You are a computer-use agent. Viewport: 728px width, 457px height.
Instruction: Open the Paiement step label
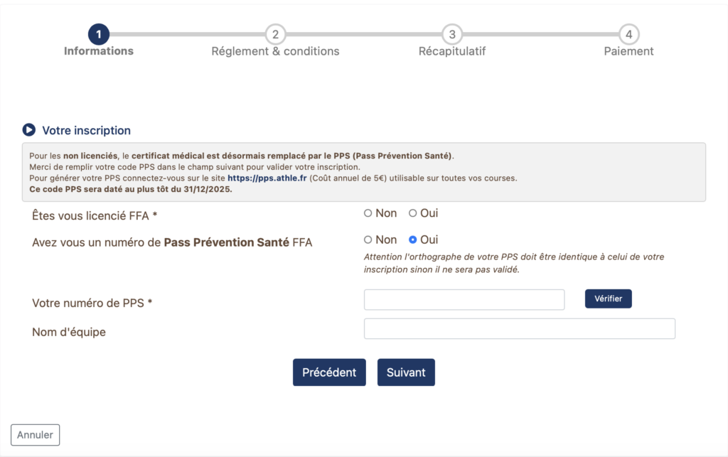click(628, 51)
